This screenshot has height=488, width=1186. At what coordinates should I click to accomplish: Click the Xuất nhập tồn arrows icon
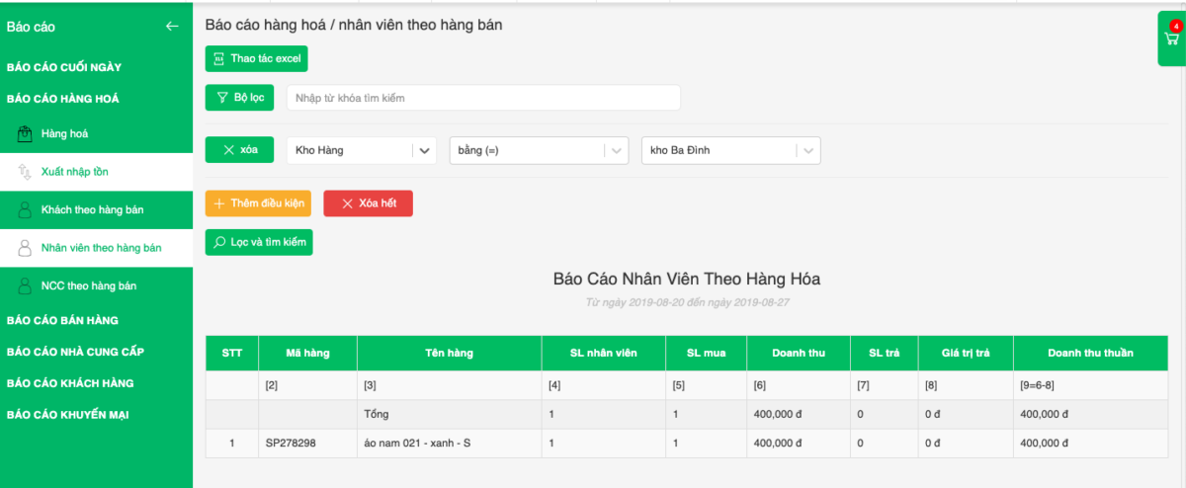[x=25, y=172]
